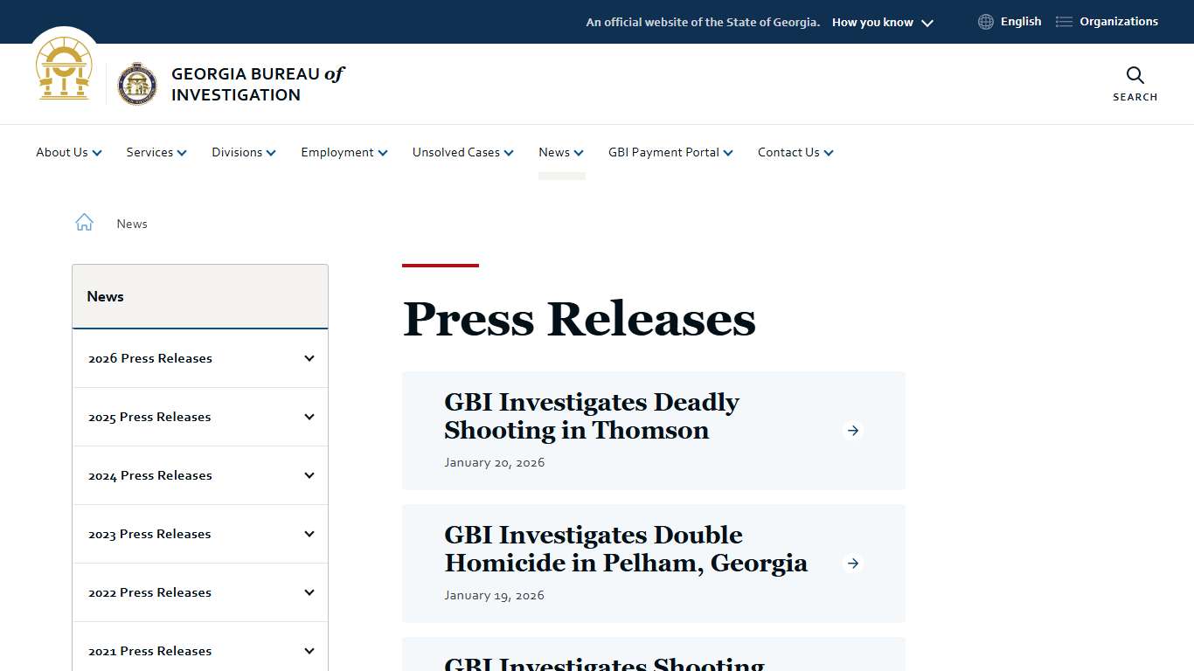Open the Unsolved Cases menu
This screenshot has width=1194, height=671.
pos(462,152)
